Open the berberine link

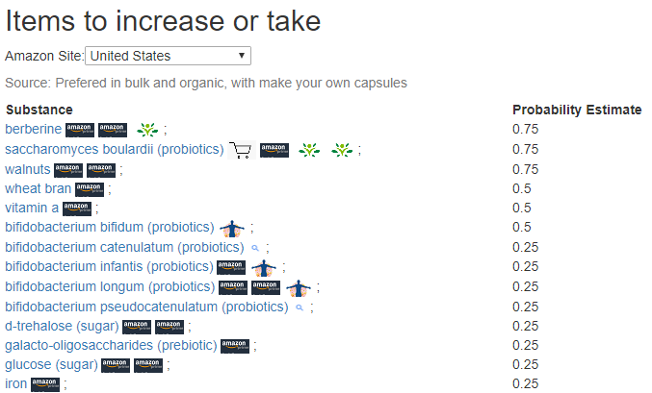pyautogui.click(x=34, y=130)
